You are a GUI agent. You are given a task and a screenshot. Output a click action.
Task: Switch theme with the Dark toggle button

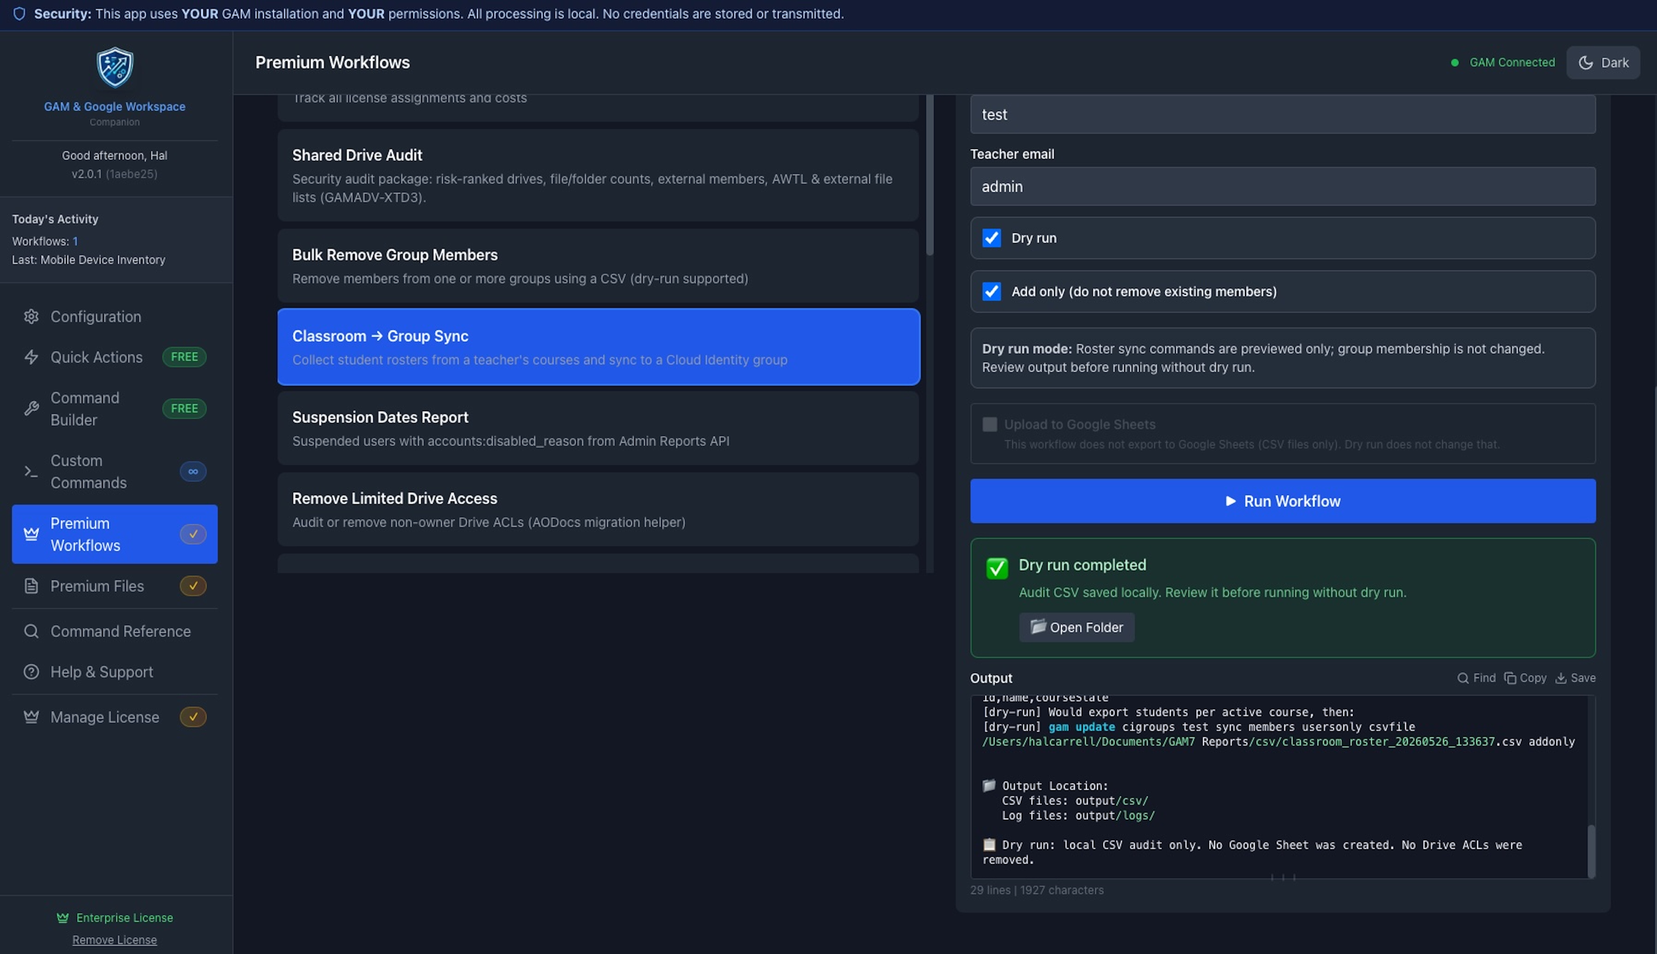click(1603, 62)
